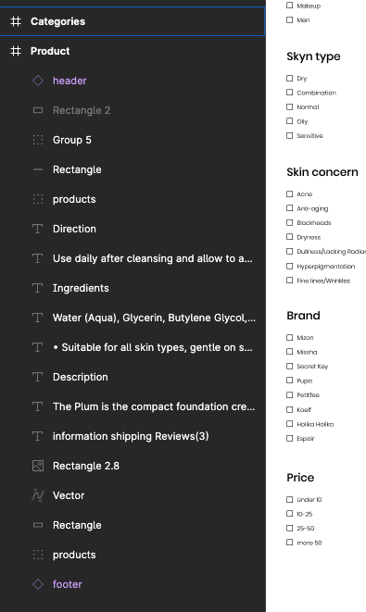Check the Under 10 price checkbox
The width and height of the screenshot is (366, 612).
pos(289,500)
